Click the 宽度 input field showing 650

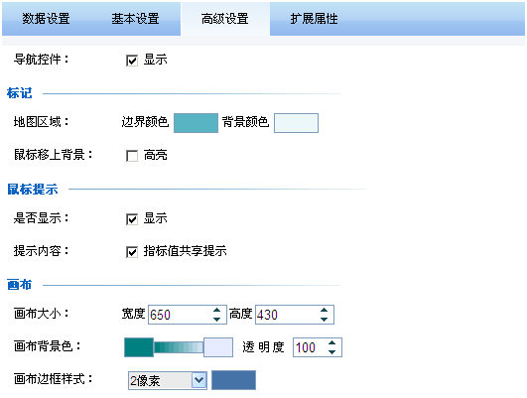181,315
